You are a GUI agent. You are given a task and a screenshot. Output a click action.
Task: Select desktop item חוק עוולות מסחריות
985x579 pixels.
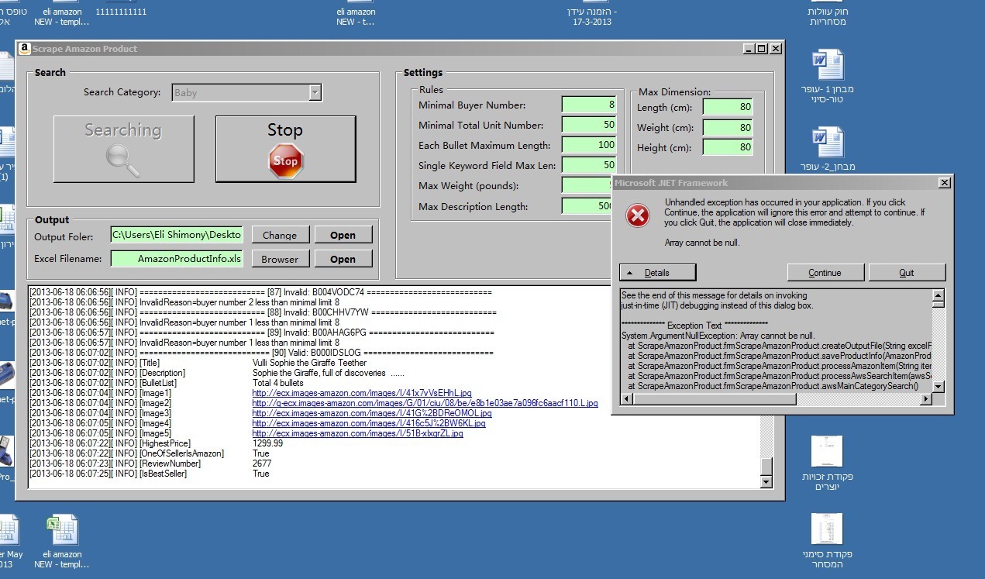click(828, 16)
